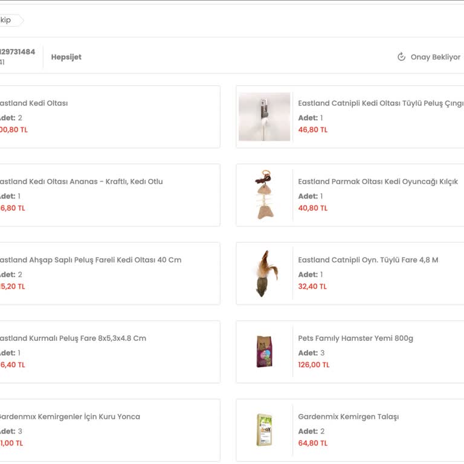The image size is (464, 464).
Task: Select the Eastland Kedi Oltası product title
Action: pyautogui.click(x=33, y=103)
